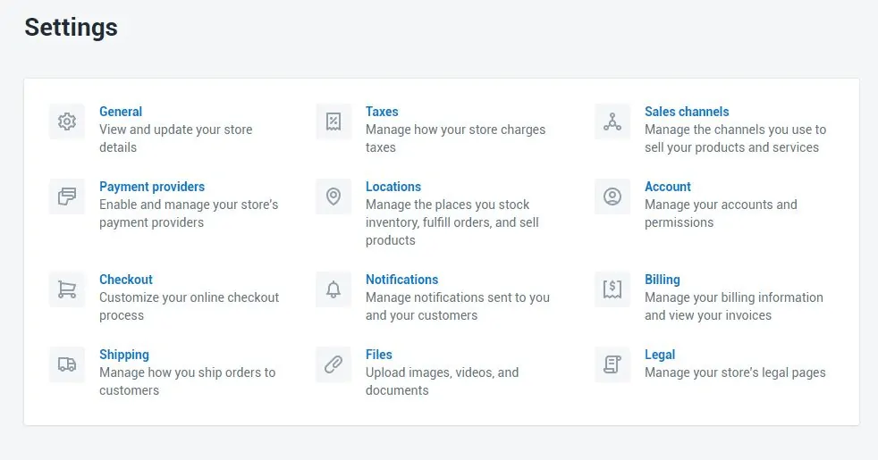The image size is (878, 460).
Task: Click the Billing dollar receipt icon
Action: pos(612,289)
